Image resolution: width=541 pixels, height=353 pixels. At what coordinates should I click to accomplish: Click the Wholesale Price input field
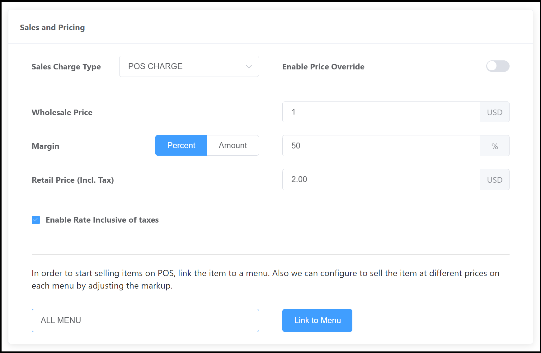[381, 112]
